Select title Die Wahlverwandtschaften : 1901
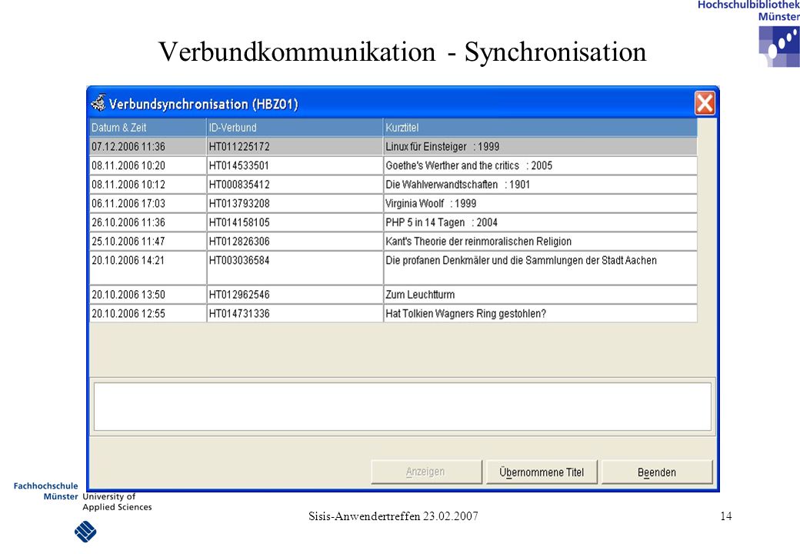The height and width of the screenshot is (554, 800). point(540,184)
